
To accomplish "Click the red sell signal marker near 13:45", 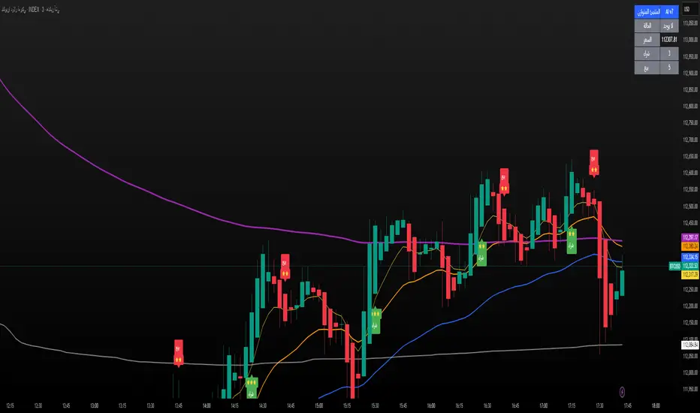I will (178, 353).
